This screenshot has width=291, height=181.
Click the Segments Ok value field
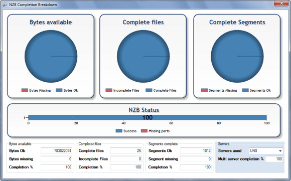click(196, 151)
